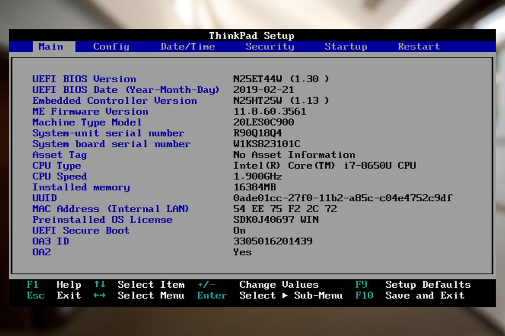Select the UEFI BIOS Version label
The width and height of the screenshot is (505, 336).
[84, 79]
